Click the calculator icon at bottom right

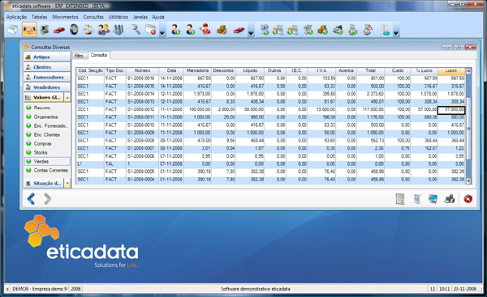[x=399, y=199]
